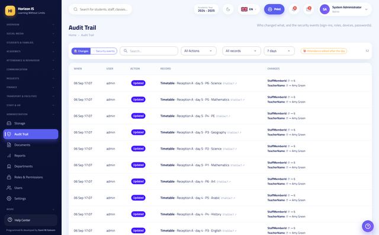379x235 pixels.
Task: Open the Academic Year 2024 - 2025 selector
Action: (206, 9)
